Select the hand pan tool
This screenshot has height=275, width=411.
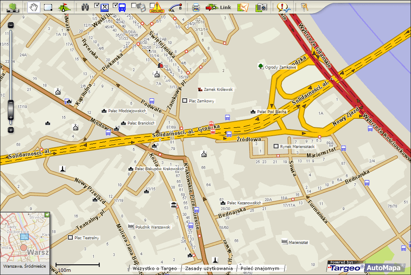[34, 7]
